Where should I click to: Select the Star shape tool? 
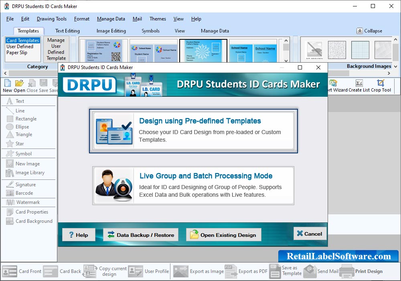(x=10, y=144)
